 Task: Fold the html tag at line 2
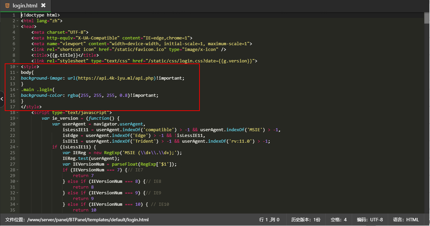coord(18,21)
